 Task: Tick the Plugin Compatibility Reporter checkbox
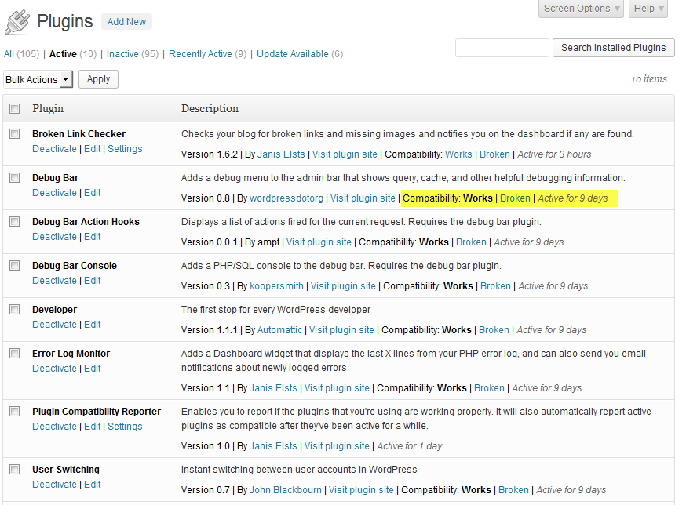[x=14, y=411]
